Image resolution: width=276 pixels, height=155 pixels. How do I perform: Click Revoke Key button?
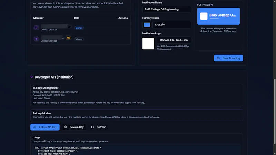(74, 127)
